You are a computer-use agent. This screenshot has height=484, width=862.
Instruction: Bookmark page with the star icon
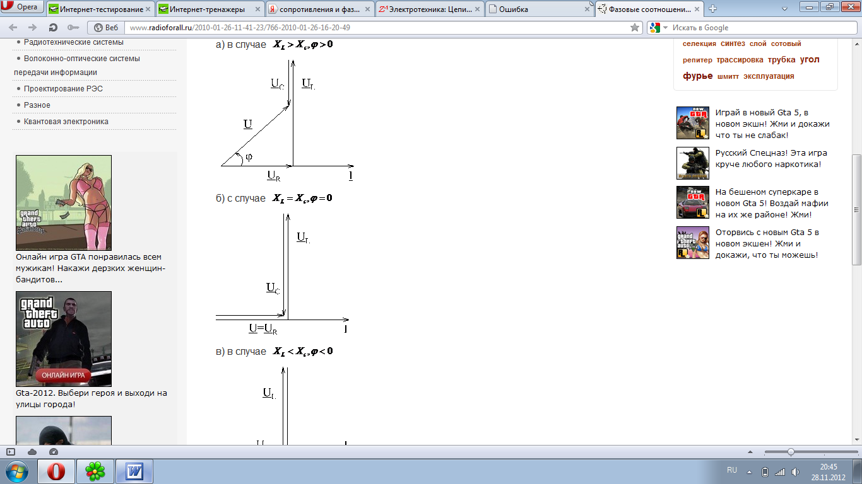(635, 28)
